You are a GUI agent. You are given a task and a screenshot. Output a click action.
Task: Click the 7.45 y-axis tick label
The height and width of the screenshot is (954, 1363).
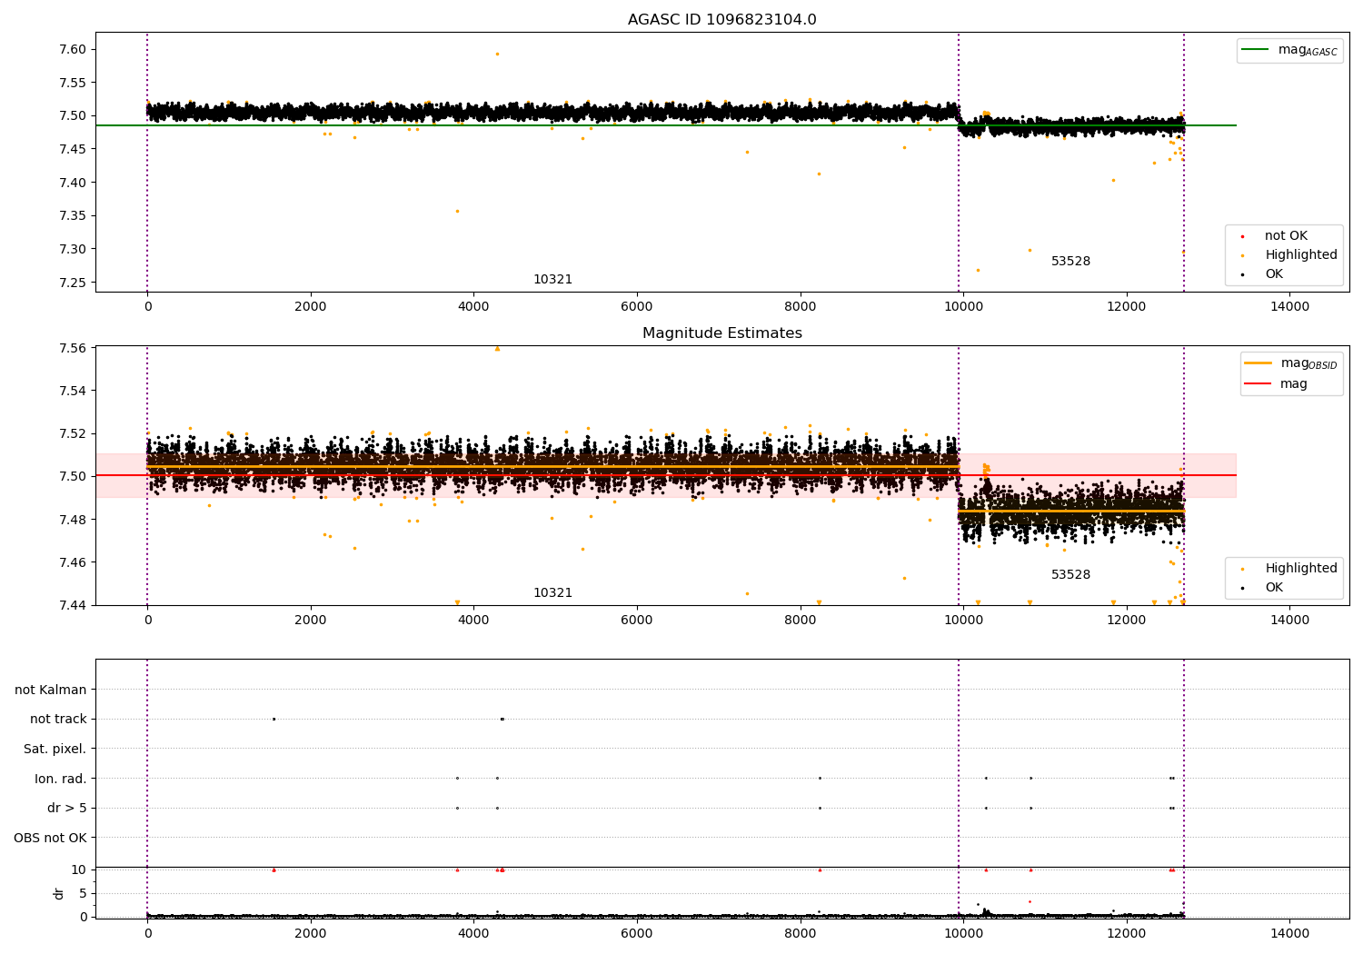pos(71,149)
